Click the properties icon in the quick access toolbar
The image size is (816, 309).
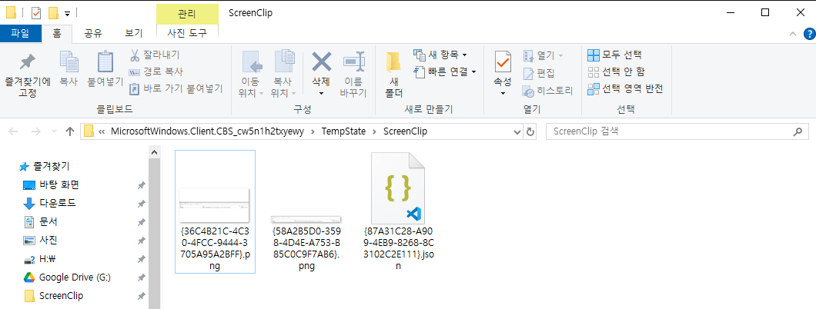(36, 12)
